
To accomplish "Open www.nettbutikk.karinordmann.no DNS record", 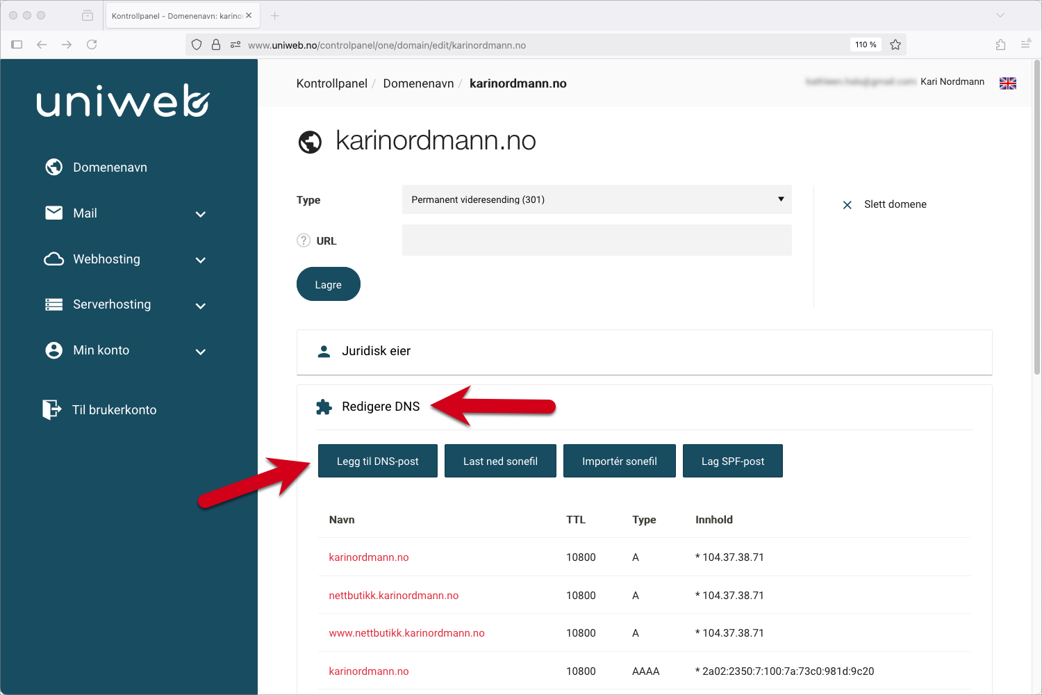I will pos(407,633).
